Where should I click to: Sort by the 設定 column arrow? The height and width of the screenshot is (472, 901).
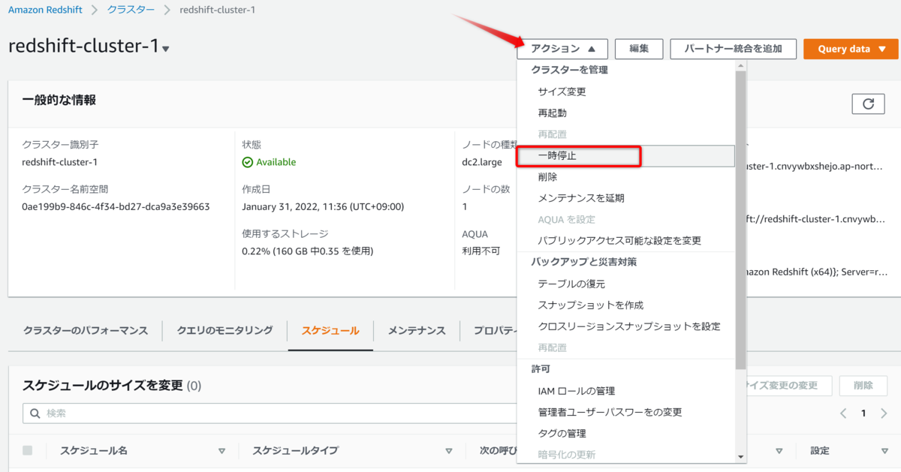(884, 451)
